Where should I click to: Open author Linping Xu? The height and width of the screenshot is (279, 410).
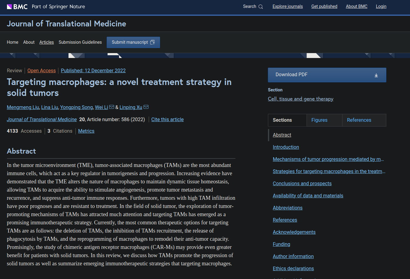tap(131, 107)
